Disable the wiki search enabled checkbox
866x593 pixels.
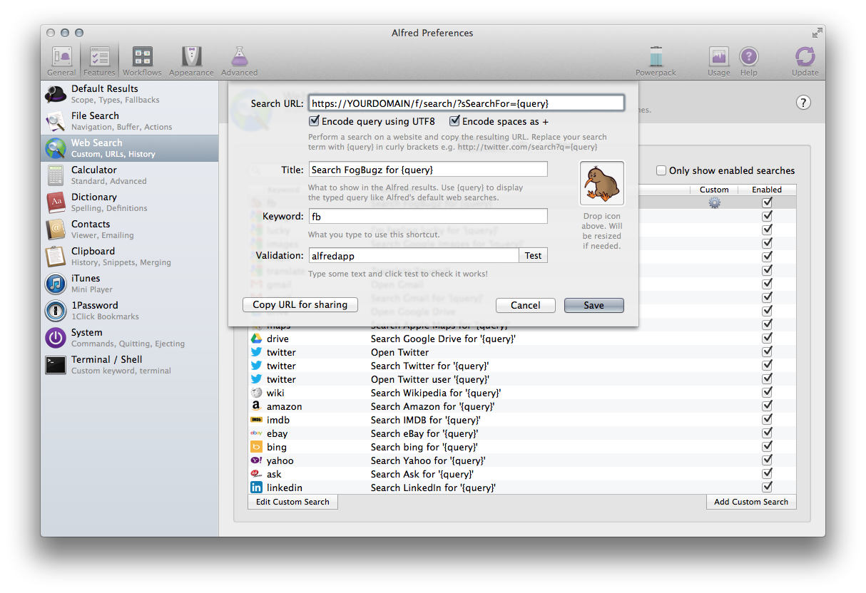pos(767,393)
